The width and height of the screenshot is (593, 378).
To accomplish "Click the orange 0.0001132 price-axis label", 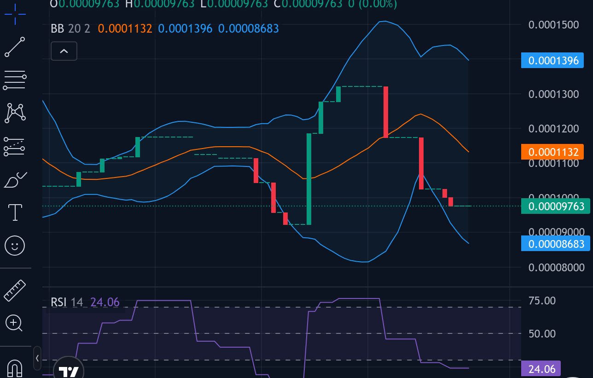I will coord(552,151).
